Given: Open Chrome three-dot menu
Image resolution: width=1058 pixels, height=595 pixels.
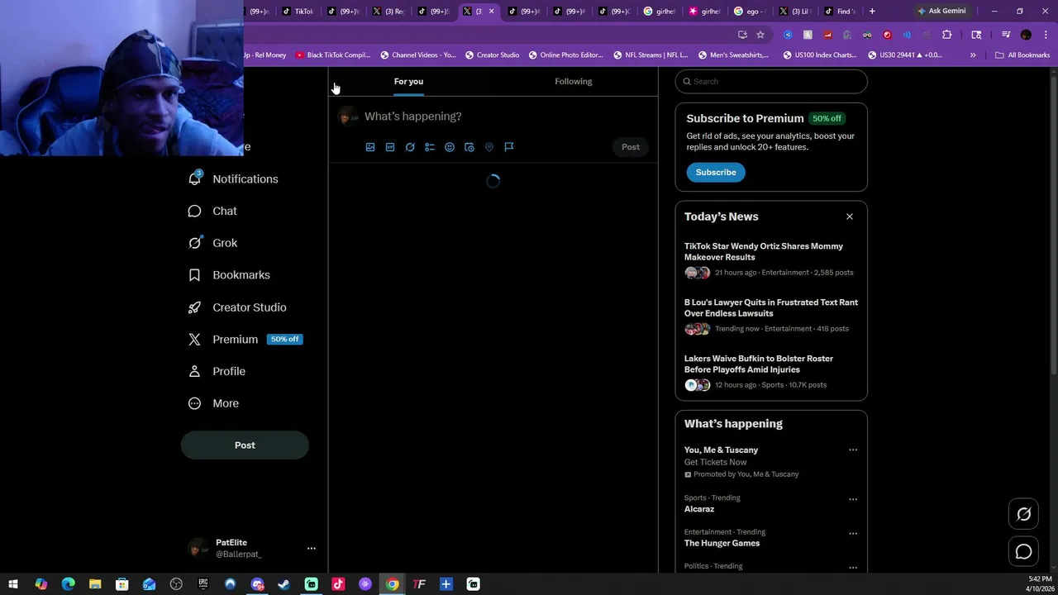Looking at the screenshot, I should 1046,35.
